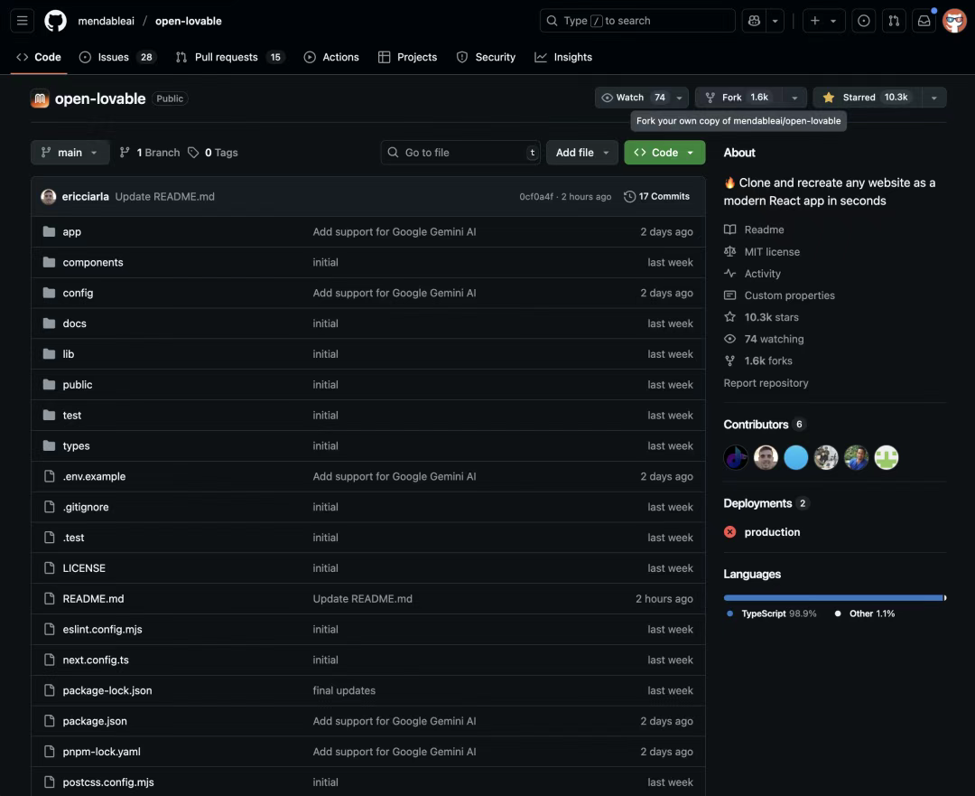Open the Copilot dropdown arrow
The image size is (975, 796).
775,21
